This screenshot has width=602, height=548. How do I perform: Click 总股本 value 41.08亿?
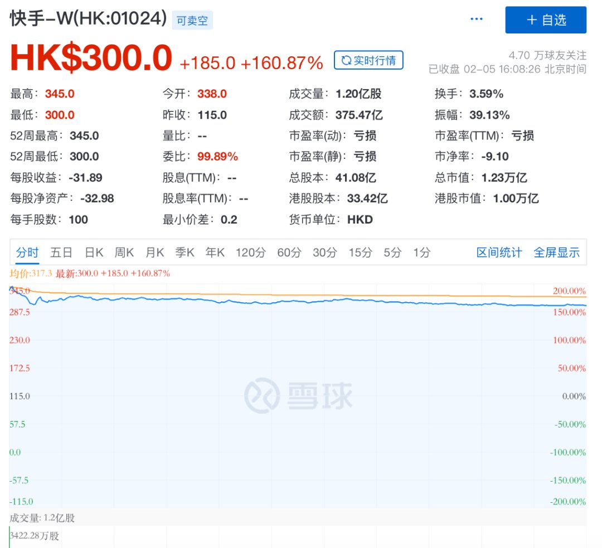(x=356, y=177)
